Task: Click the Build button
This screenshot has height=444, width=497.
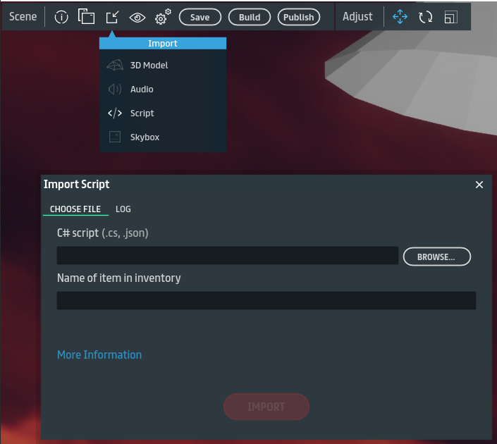Action: coord(250,17)
